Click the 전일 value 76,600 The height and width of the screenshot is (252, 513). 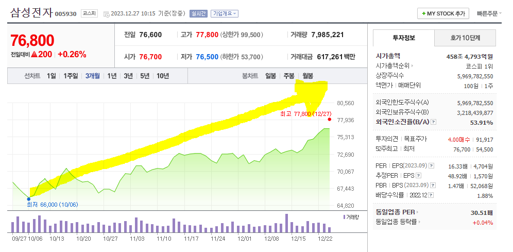pyautogui.click(x=150, y=35)
